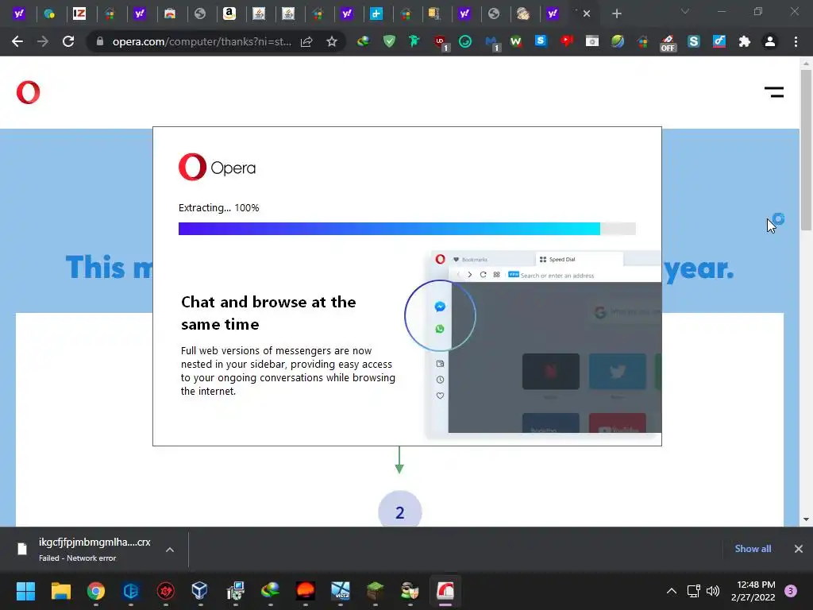
Task: Open the Chrome profile avatar button
Action: 770,41
